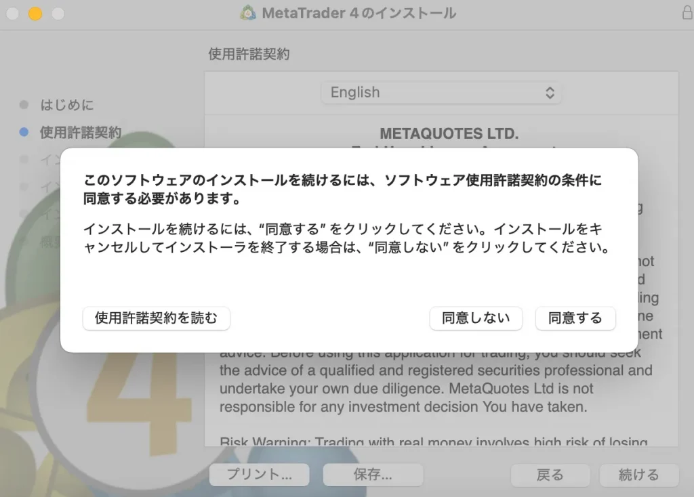
Task: Click the MetaTrader 4 title bar icon
Action: click(x=248, y=14)
